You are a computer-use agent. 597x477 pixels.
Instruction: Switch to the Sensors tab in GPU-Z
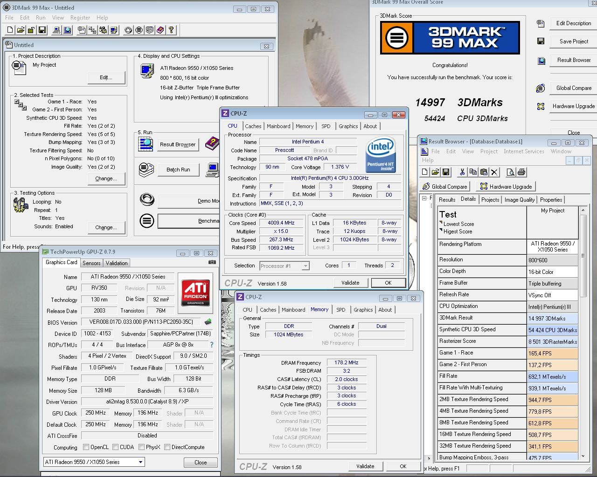[x=91, y=263]
